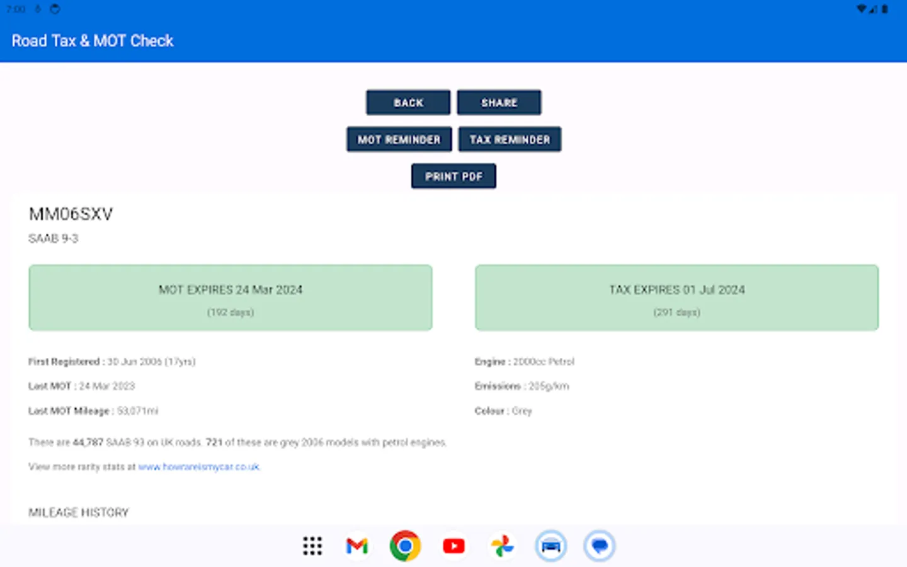Open YouTube from the dock
Image resolution: width=907 pixels, height=567 pixels.
click(x=453, y=546)
